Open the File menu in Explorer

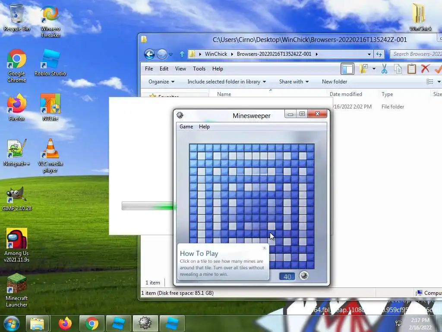pos(149,69)
